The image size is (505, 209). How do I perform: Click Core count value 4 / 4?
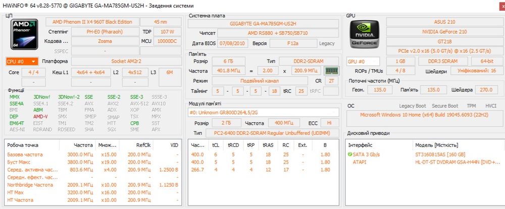point(34,73)
